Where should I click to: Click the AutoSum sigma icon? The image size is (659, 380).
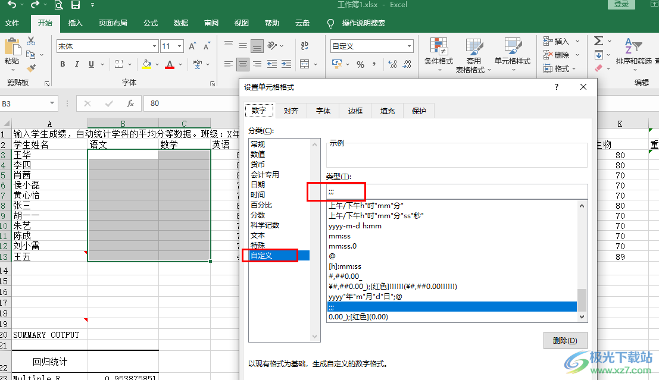tap(599, 41)
